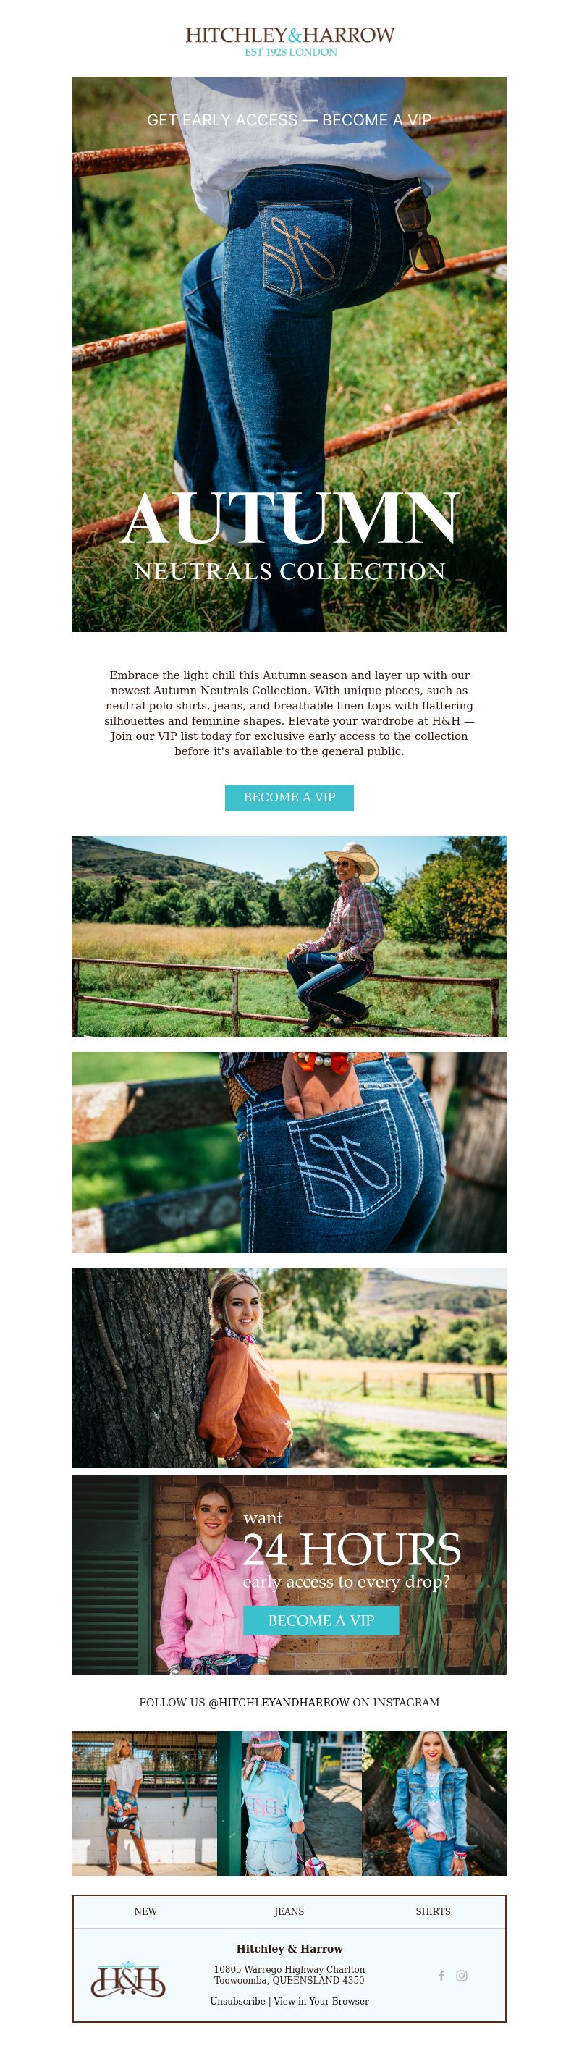Open the JEANS footer menu item

(289, 1911)
